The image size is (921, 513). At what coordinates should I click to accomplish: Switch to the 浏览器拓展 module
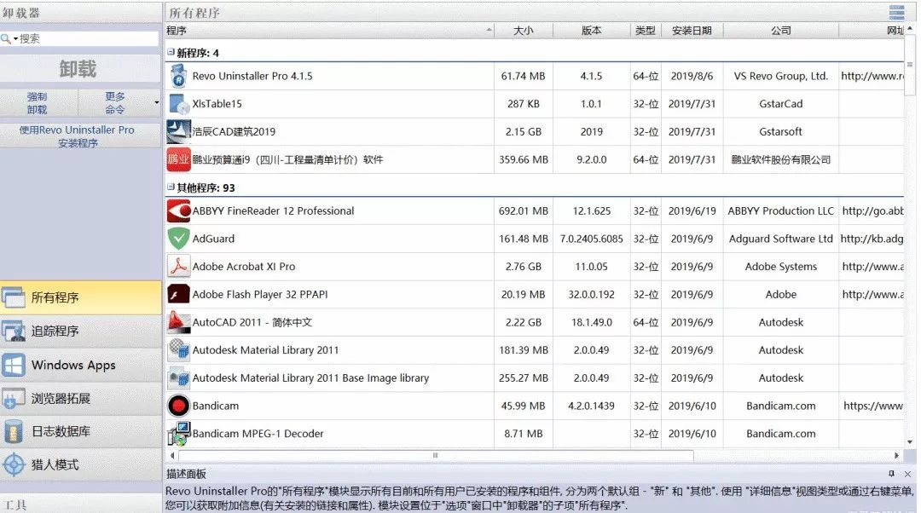(x=81, y=399)
